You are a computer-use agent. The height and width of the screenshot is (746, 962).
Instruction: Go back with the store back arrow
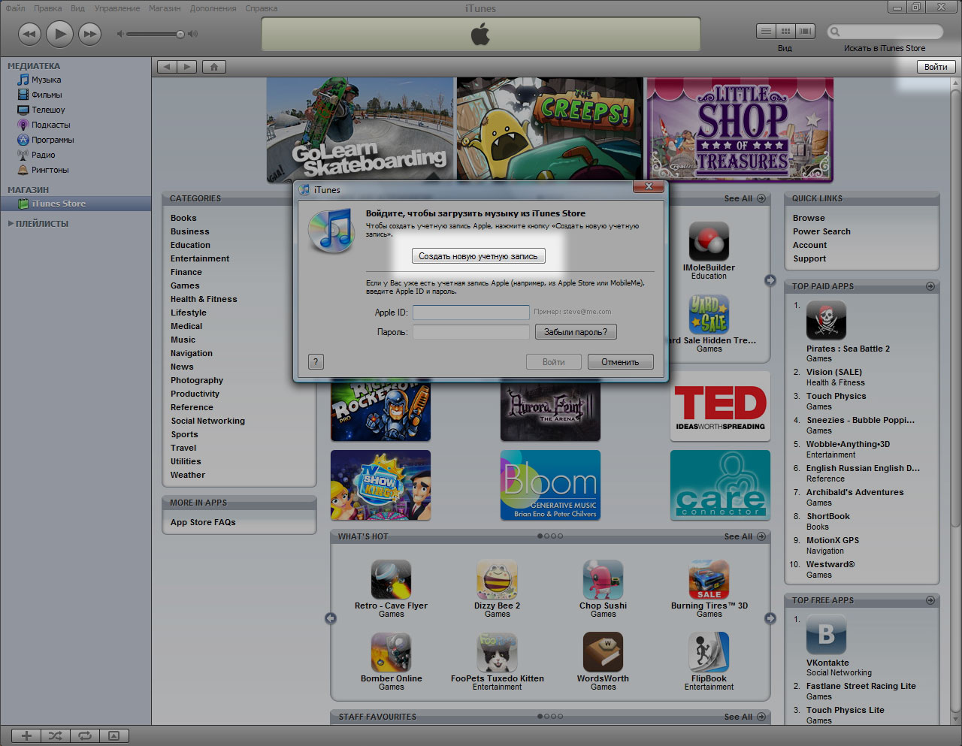(168, 67)
